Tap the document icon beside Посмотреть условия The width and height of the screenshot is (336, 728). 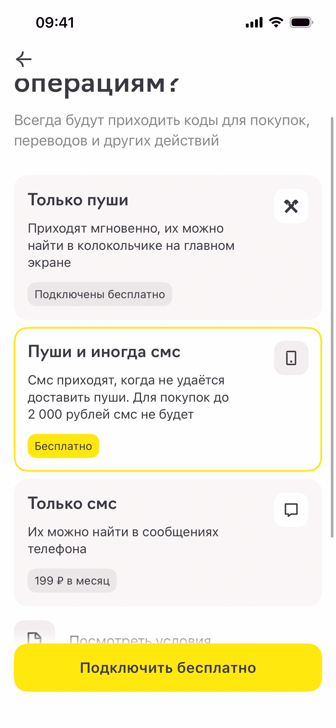click(x=34, y=637)
